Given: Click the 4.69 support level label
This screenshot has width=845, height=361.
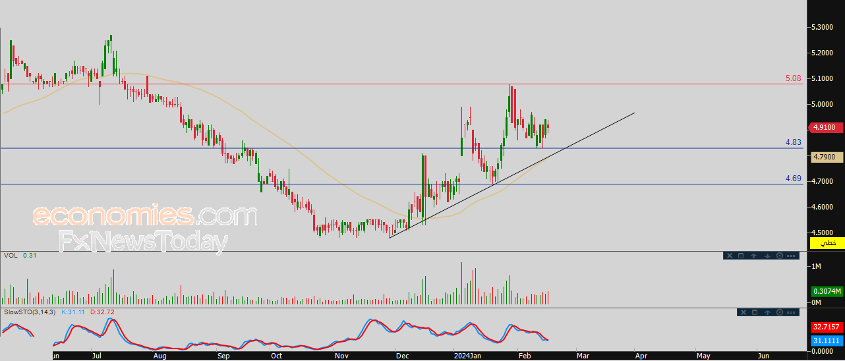Looking at the screenshot, I should [x=793, y=179].
